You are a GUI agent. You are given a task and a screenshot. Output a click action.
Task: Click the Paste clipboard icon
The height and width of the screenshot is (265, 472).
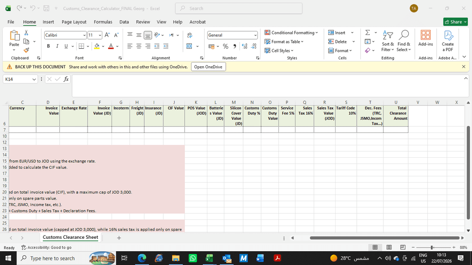pyautogui.click(x=14, y=35)
